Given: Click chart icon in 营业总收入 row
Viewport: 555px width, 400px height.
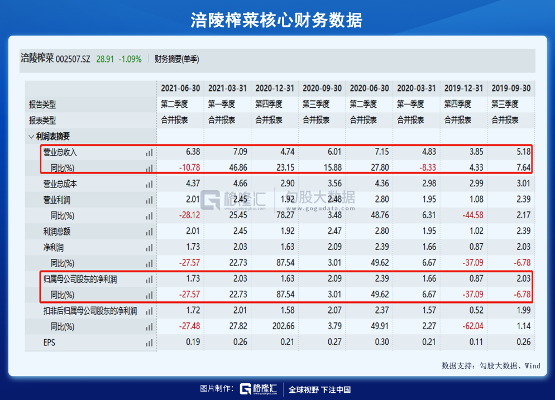Looking at the screenshot, I should (149, 152).
